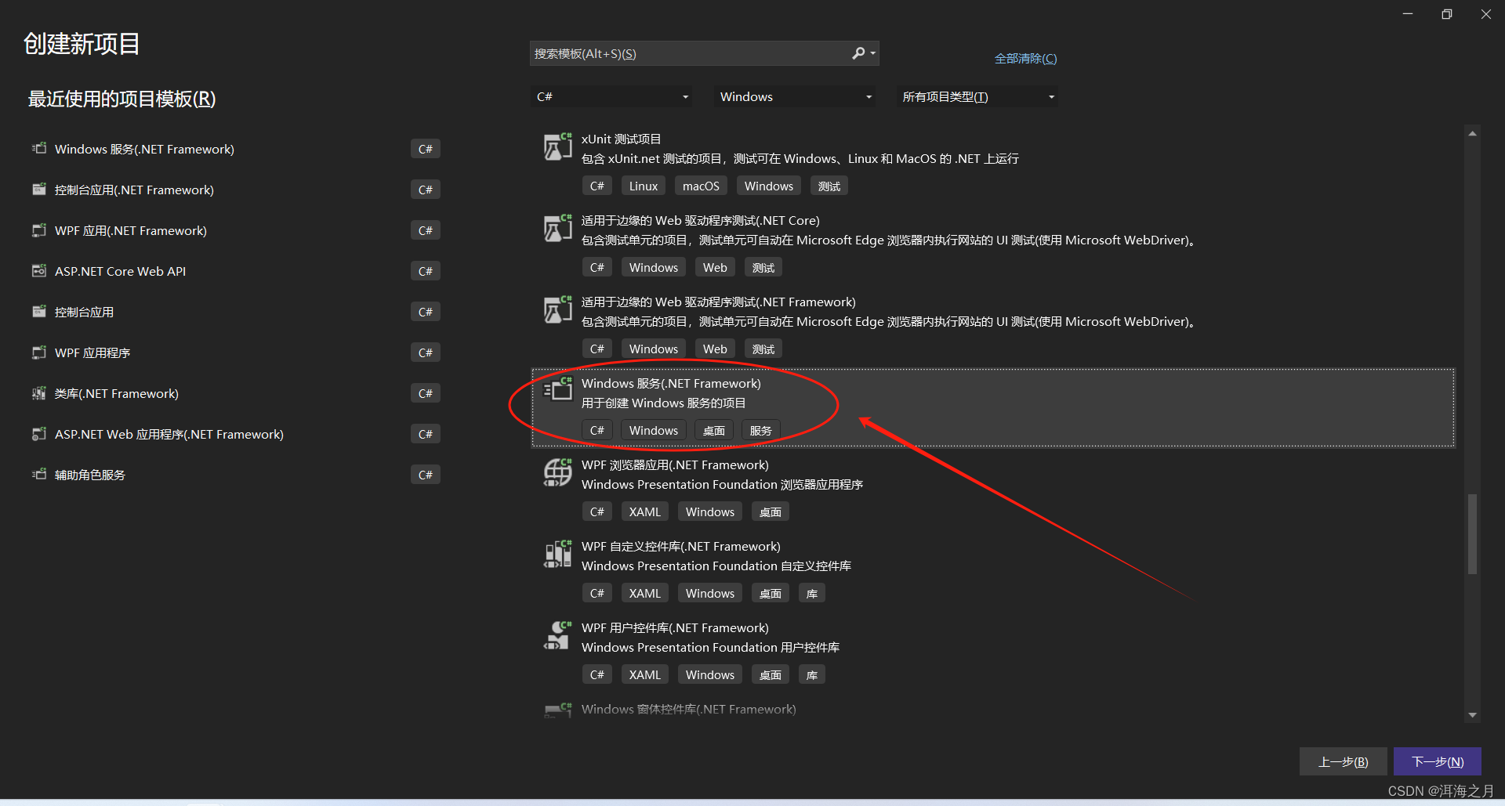The height and width of the screenshot is (806, 1505).
Task: Click recent ASP.NET Web 应用程序 icon
Action: (39, 433)
